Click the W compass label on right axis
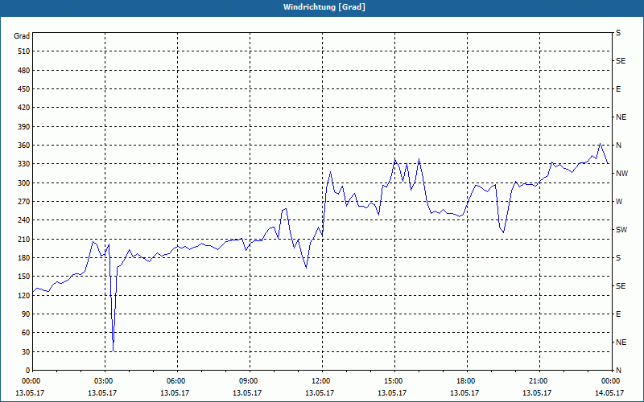This screenshot has height=402, width=644. tap(619, 202)
